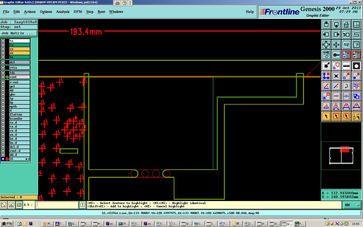Select the net selection arrow tool
This screenshot has width=363, height=227.
pyautogui.click(x=356, y=116)
